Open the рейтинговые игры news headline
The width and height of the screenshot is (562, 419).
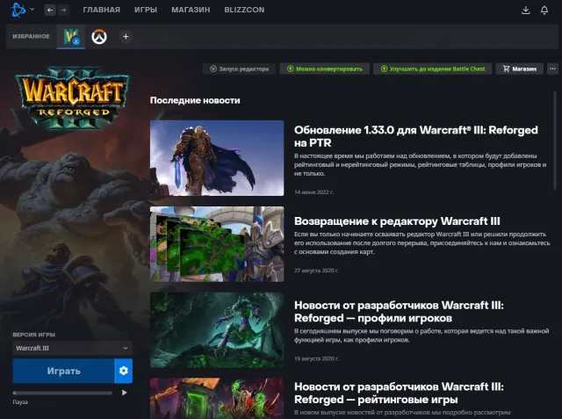[x=399, y=393]
